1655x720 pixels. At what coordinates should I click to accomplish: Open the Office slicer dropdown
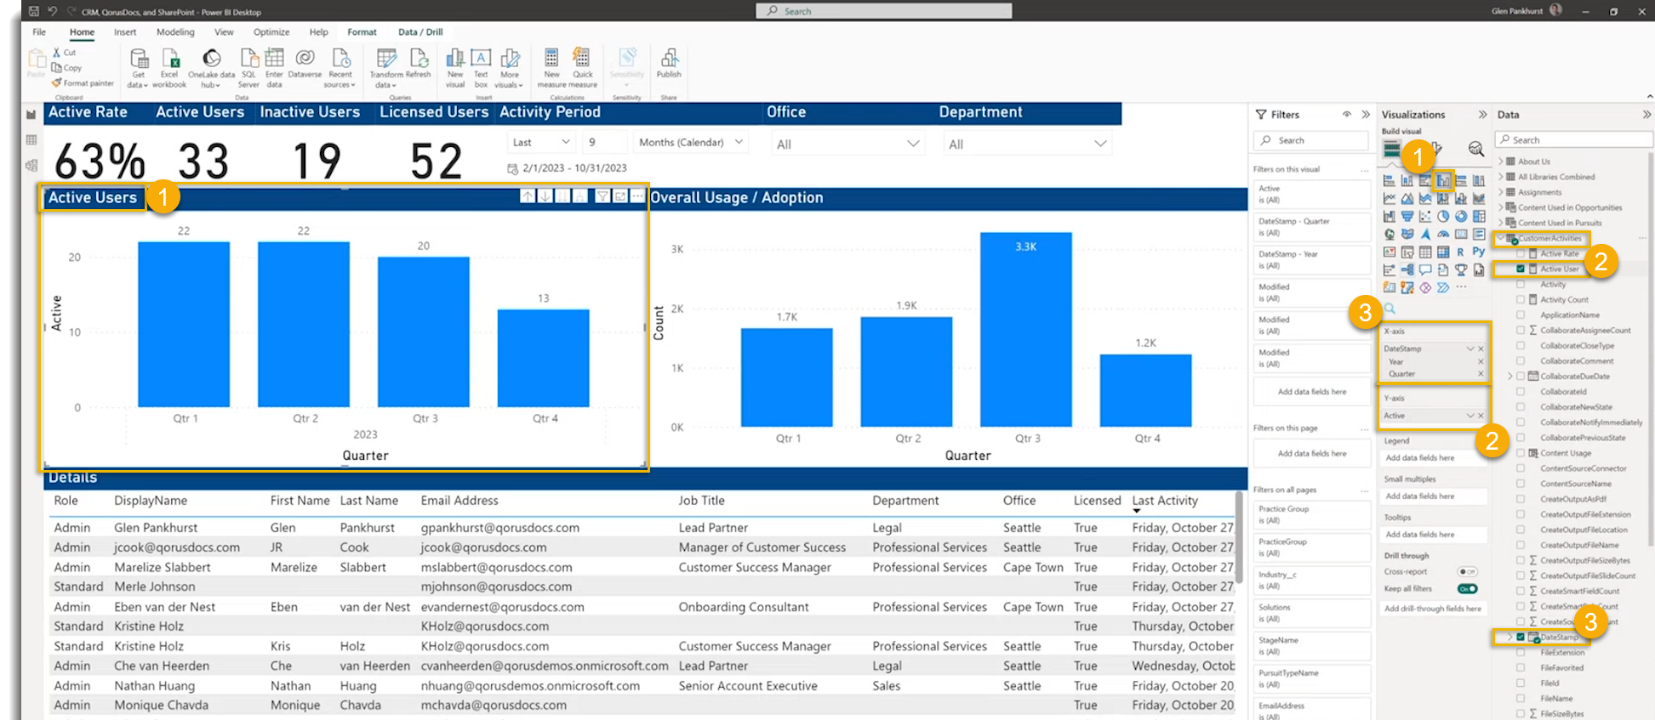pos(913,144)
